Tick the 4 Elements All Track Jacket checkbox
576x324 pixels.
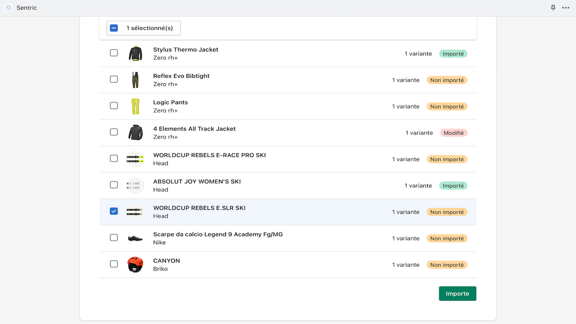[x=114, y=132]
